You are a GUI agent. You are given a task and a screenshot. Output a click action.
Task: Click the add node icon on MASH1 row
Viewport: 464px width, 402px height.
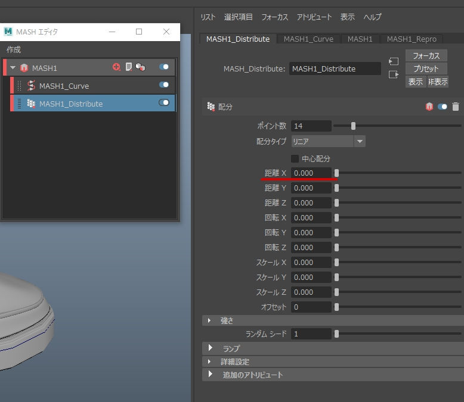click(x=116, y=67)
